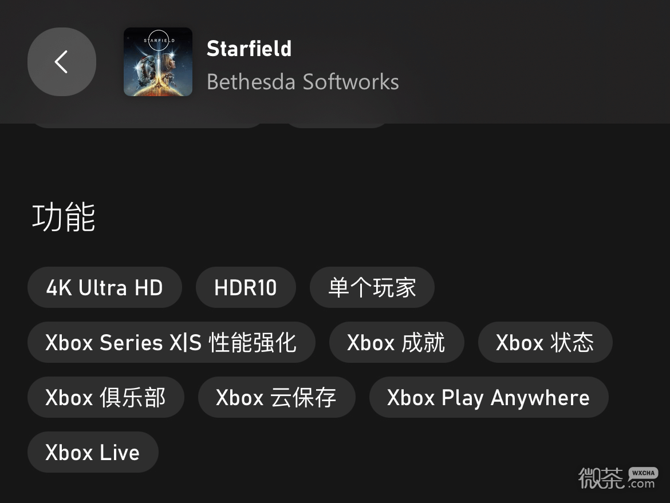Tap the Xbox 状态 tag

(x=545, y=342)
